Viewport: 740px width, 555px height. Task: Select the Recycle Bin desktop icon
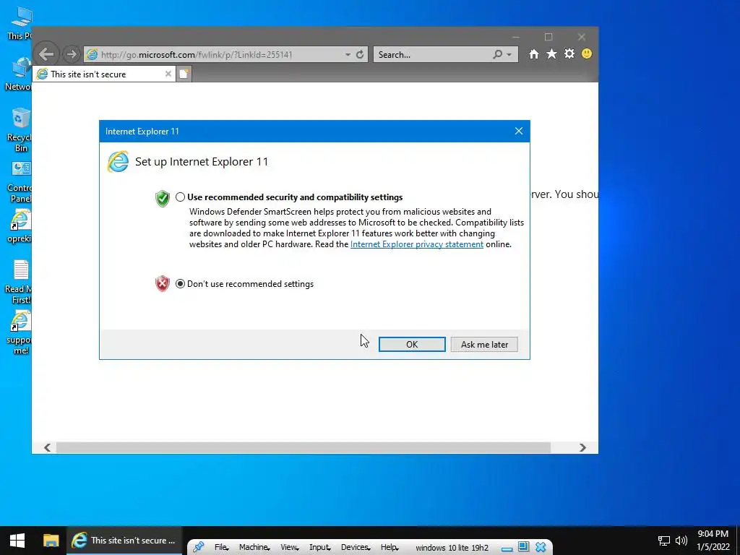[20, 129]
